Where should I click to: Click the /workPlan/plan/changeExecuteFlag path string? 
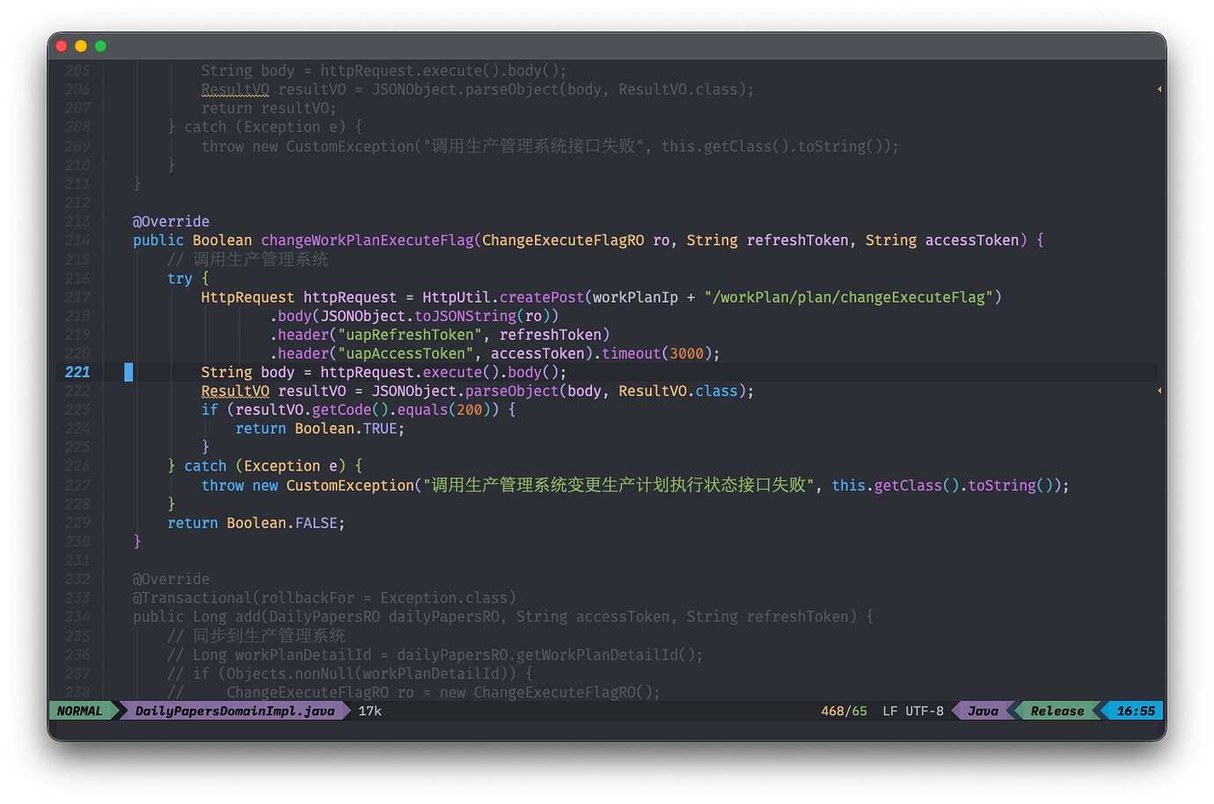849,296
